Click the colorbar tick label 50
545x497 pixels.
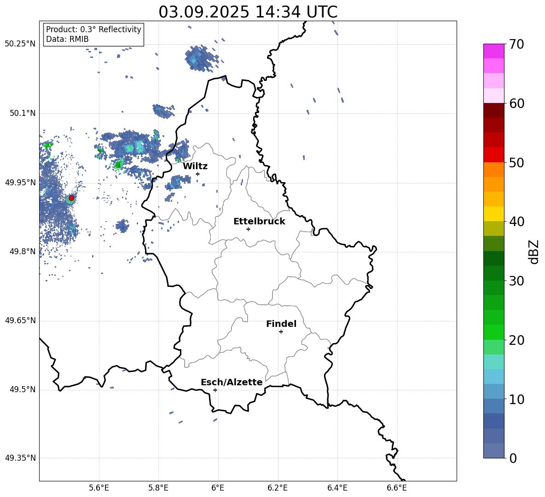pyautogui.click(x=516, y=162)
